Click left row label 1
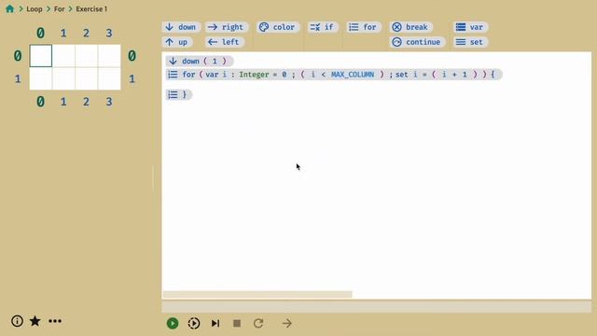Screen dimensions: 597x336 pos(18,78)
